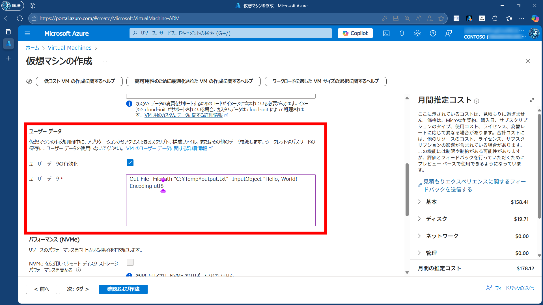Click the Copilot button
543x305 pixels.
click(355, 33)
